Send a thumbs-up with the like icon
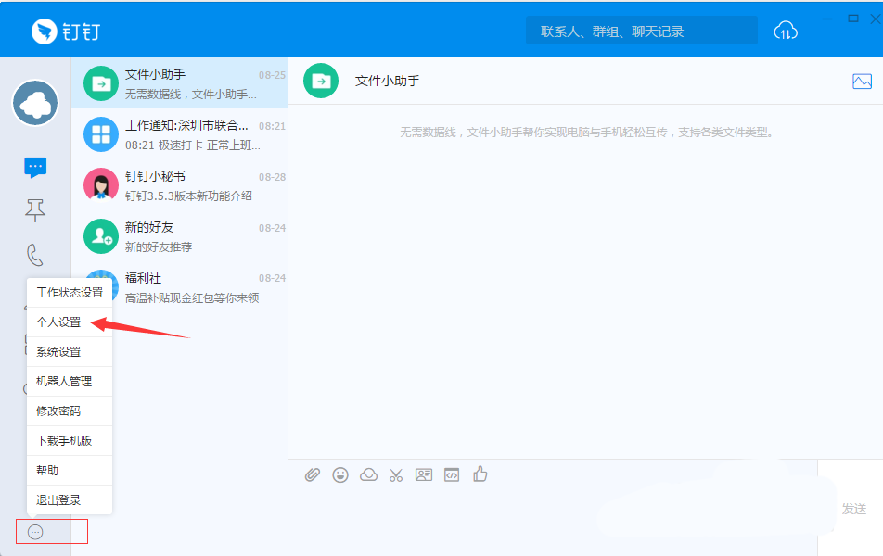This screenshot has height=556, width=883. [480, 474]
